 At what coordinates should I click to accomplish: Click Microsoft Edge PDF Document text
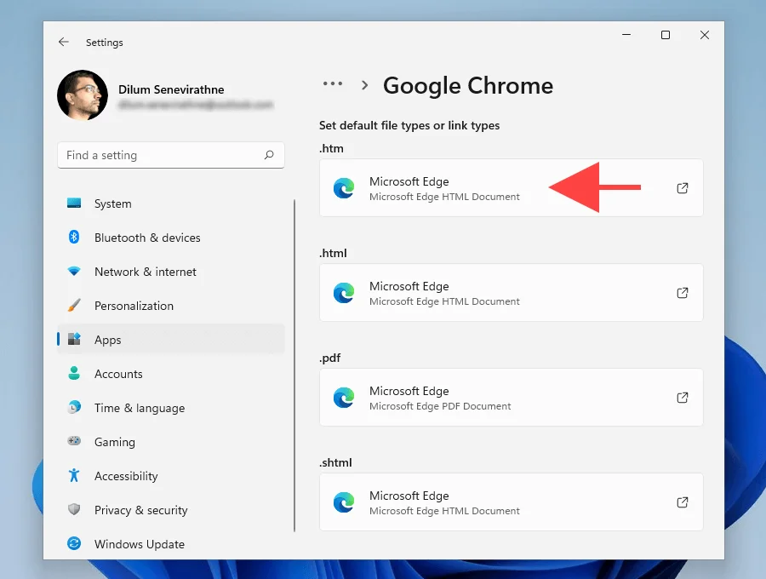click(x=440, y=406)
